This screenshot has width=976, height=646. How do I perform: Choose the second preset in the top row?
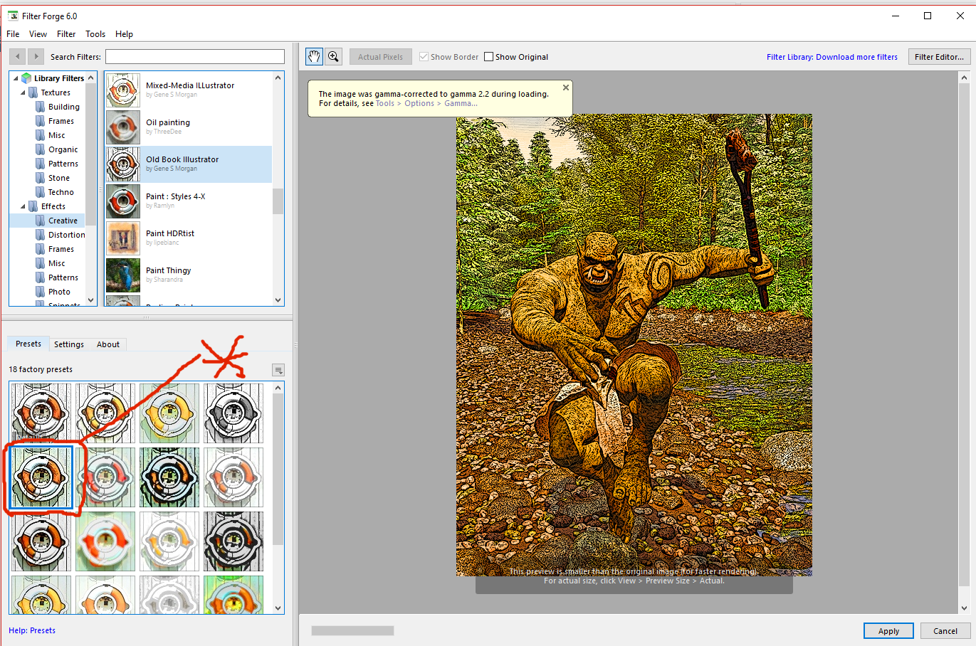[x=105, y=413]
